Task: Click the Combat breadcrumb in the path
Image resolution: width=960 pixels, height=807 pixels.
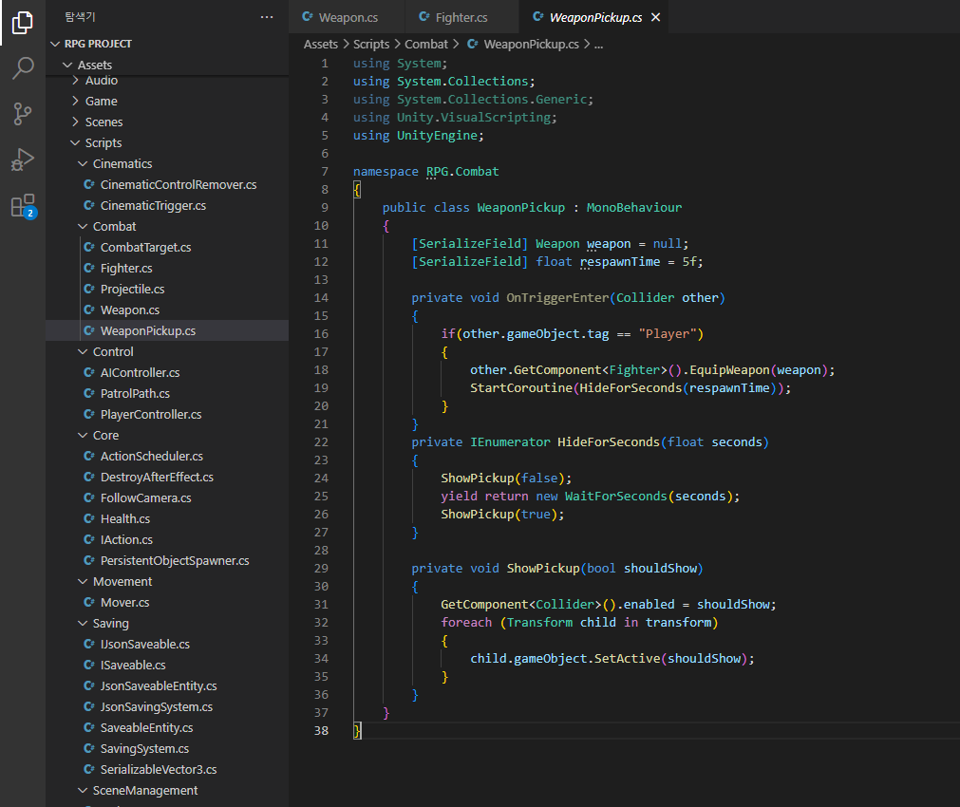Action: 426,44
